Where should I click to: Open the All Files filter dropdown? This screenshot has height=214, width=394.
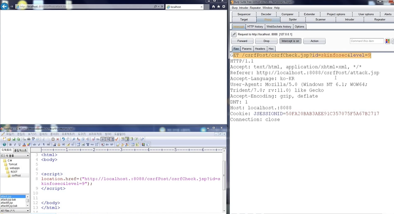click(14, 211)
